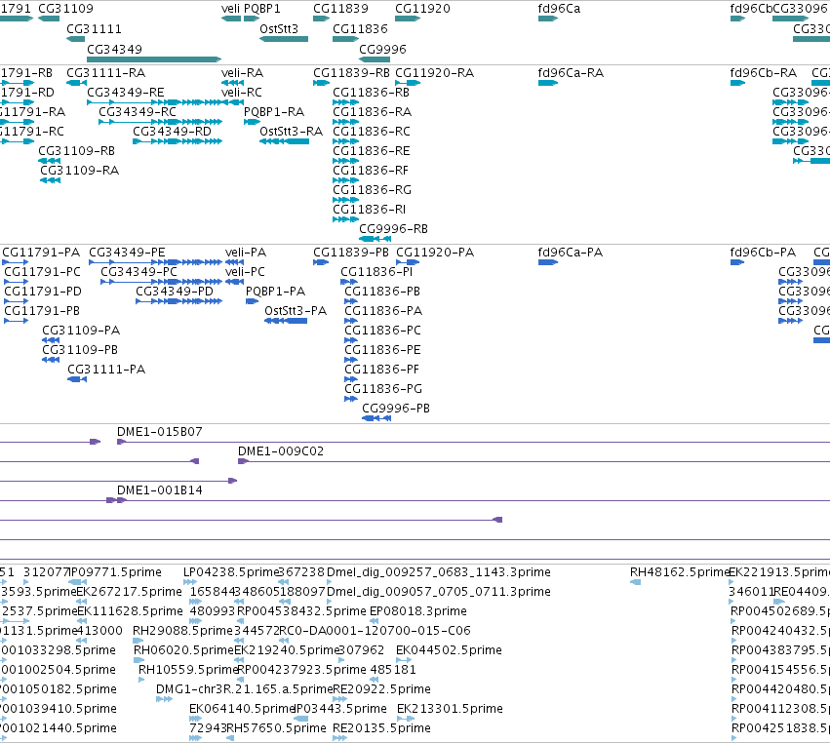Screen dimensions: 830x743
Task: Click the veli gene label
Action: (x=230, y=9)
